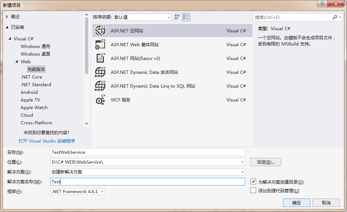Select Apple TV category
This screenshot has width=347, height=212.
point(30,100)
